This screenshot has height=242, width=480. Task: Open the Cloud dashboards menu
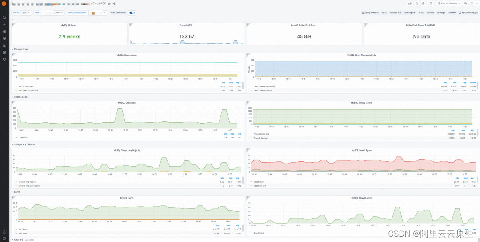click(x=430, y=13)
